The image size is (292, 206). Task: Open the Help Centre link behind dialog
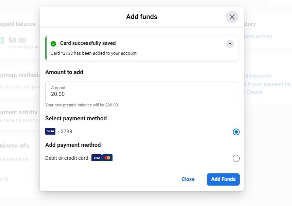253,92
